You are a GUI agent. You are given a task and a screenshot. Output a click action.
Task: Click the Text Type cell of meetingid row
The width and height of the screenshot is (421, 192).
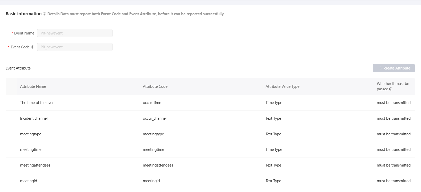[273, 181]
